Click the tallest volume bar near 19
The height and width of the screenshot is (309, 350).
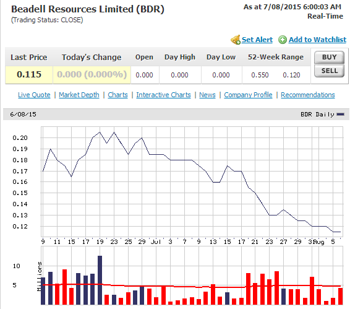pos(100,280)
